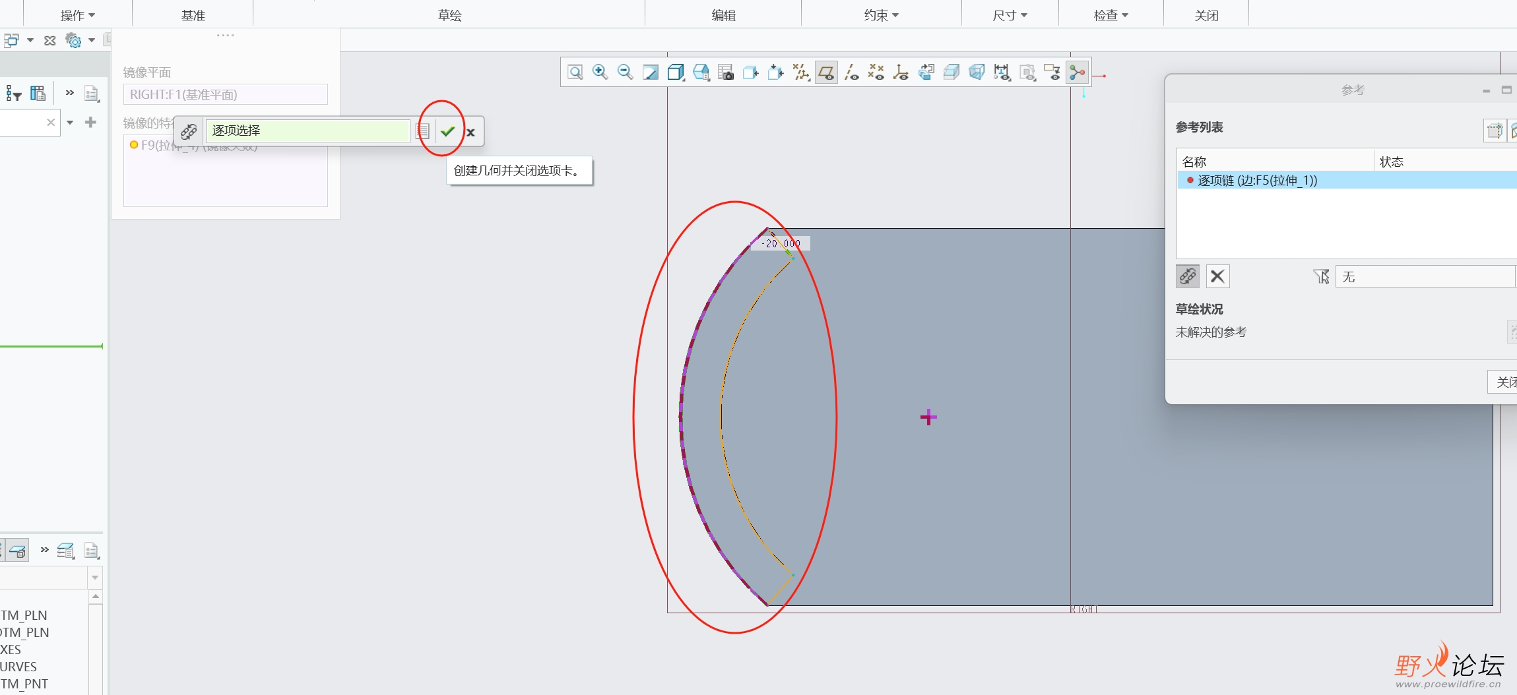
Task: Toggle the greyed section display icon
Action: [x=1027, y=73]
